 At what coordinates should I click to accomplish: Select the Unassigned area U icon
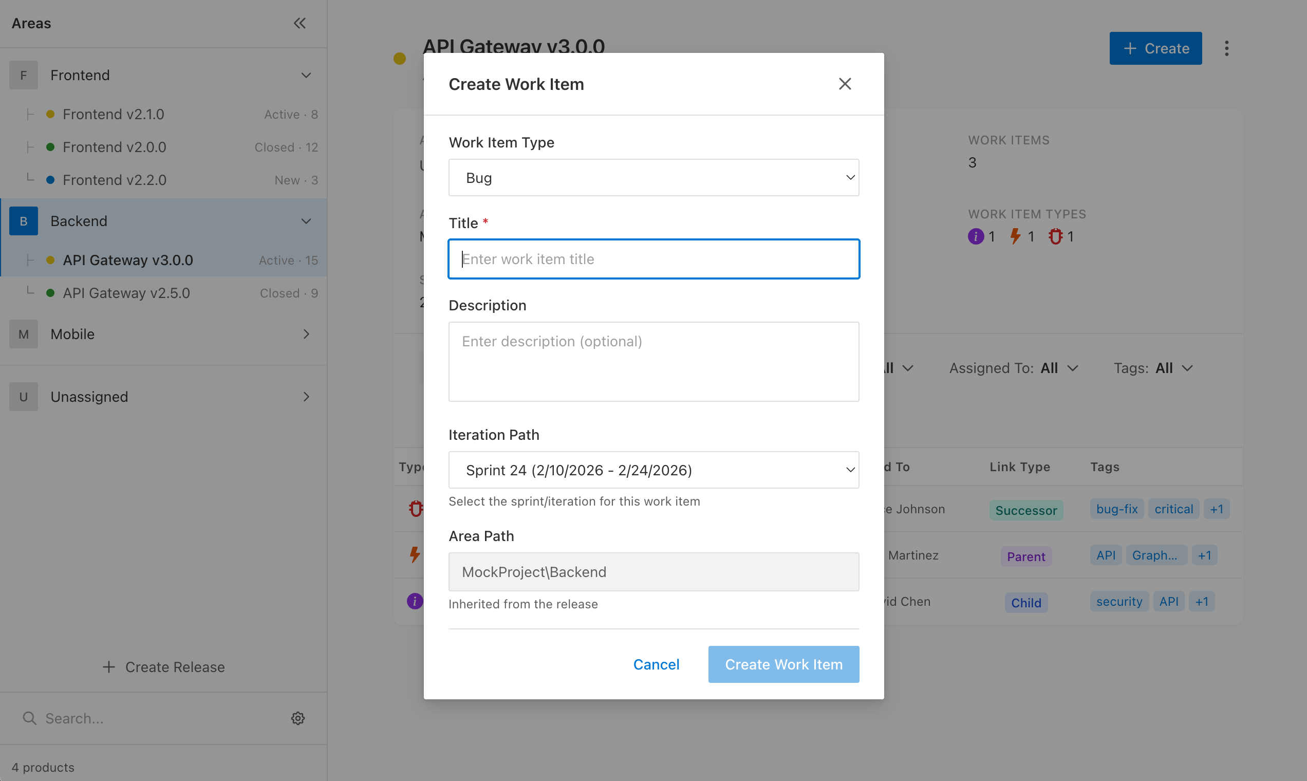23,396
